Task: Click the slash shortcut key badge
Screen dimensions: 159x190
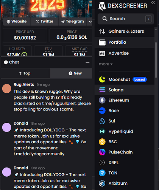Action: click(148, 19)
